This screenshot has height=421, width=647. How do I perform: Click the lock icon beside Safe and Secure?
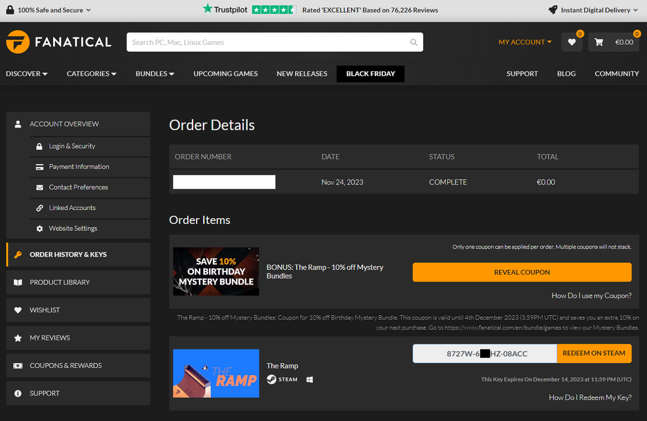tap(10, 10)
